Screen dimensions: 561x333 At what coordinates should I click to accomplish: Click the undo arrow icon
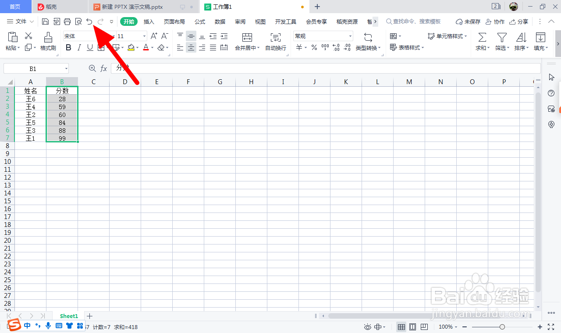(89, 21)
